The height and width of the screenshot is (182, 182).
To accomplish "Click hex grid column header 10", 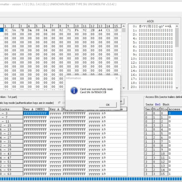I will point(78,26).
